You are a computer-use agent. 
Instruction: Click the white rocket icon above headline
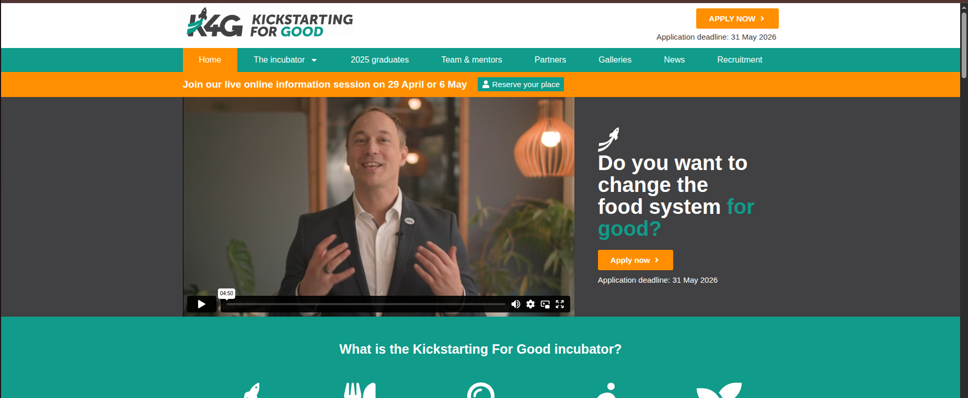click(x=608, y=139)
